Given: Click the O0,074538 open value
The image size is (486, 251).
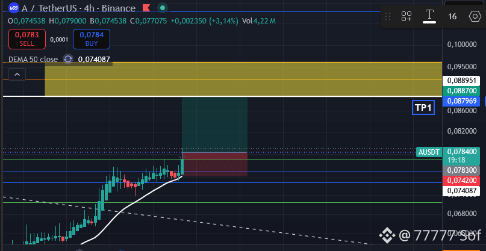Looking at the screenshot, I should point(26,21).
